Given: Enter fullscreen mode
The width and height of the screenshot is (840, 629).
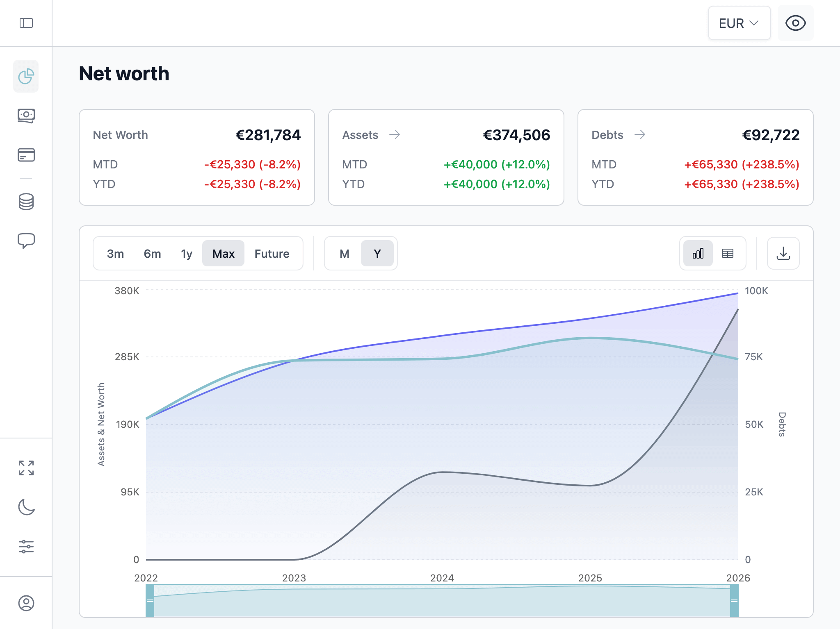Looking at the screenshot, I should click(26, 468).
